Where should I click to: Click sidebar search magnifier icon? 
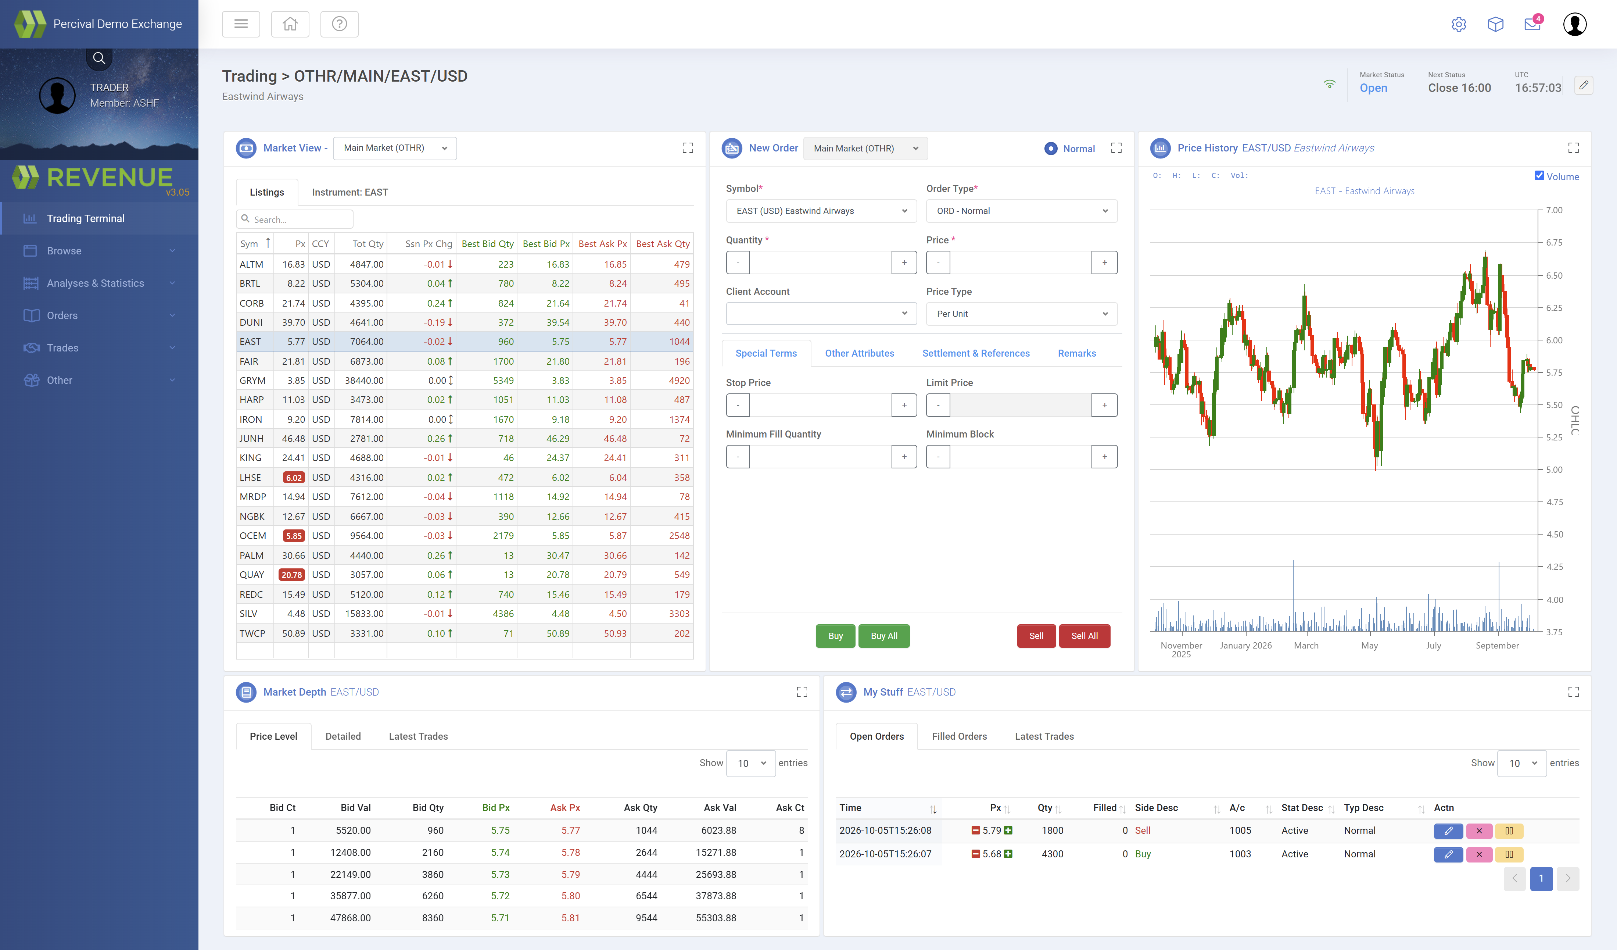tap(99, 58)
